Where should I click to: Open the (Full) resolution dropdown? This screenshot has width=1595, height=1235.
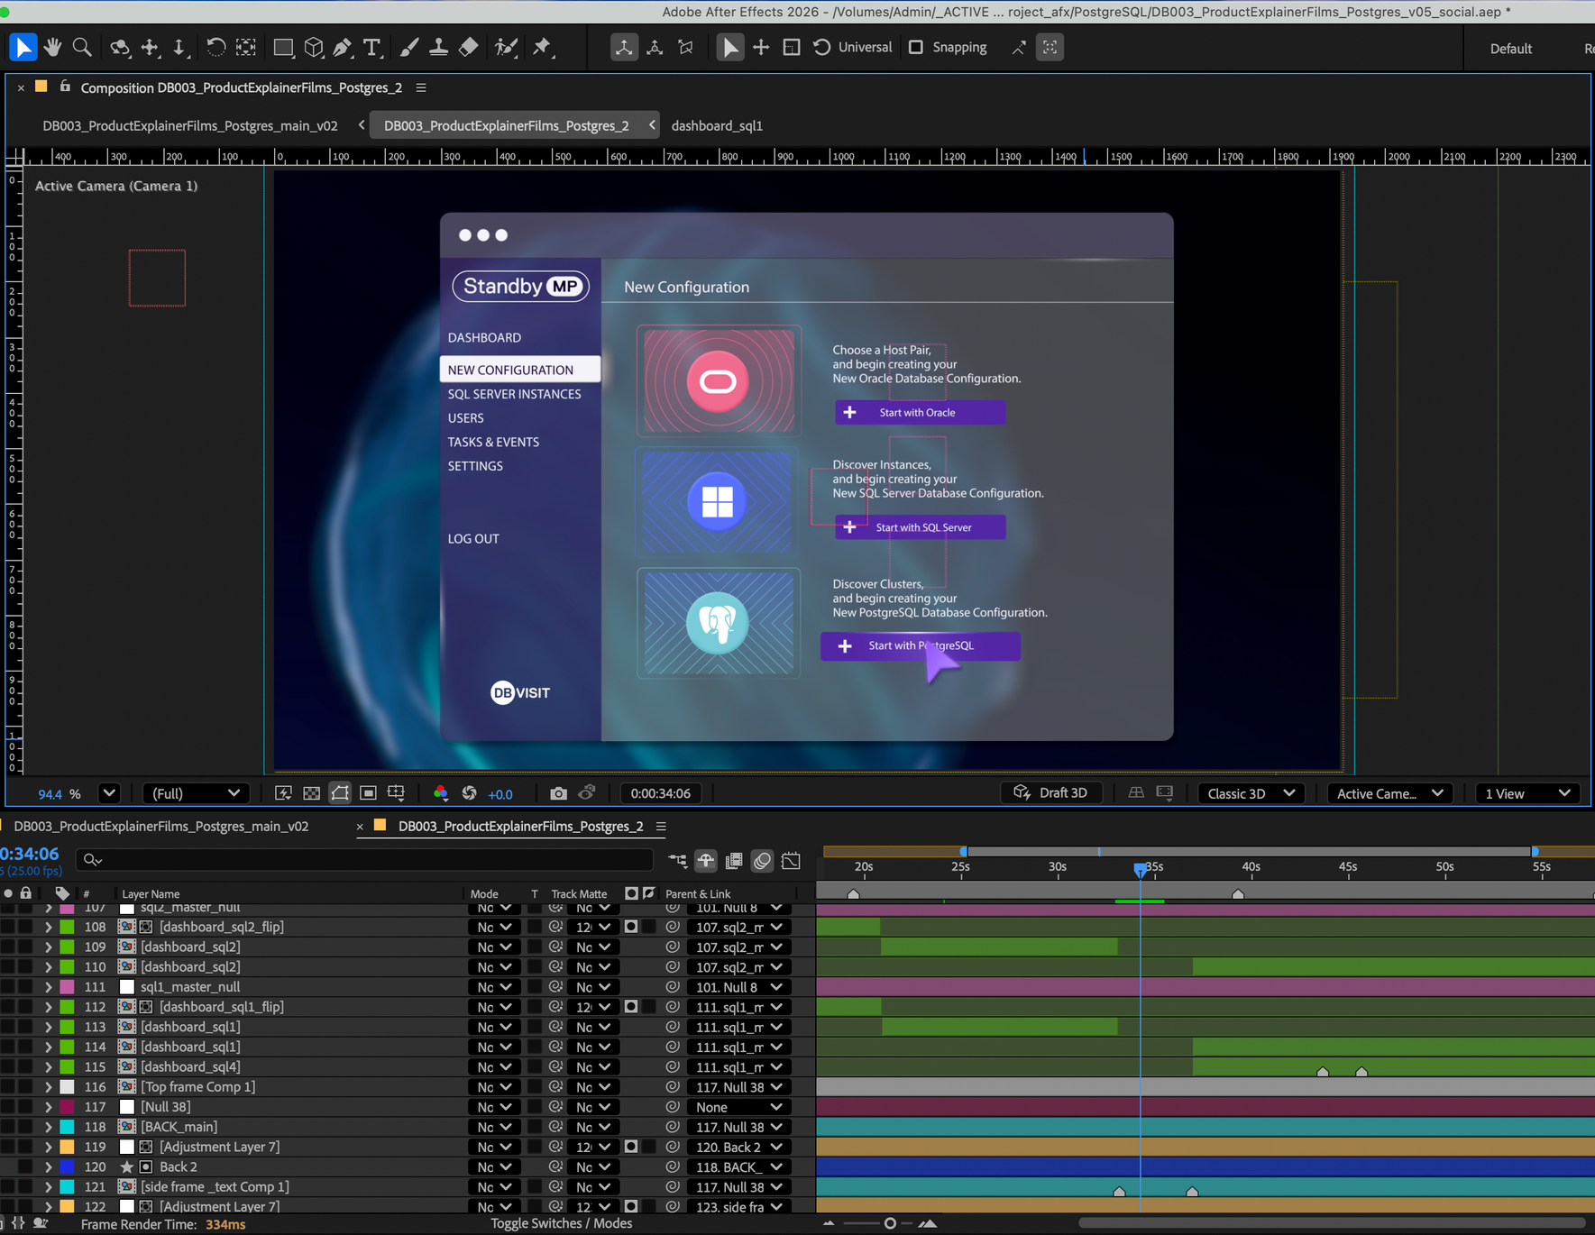[196, 793]
